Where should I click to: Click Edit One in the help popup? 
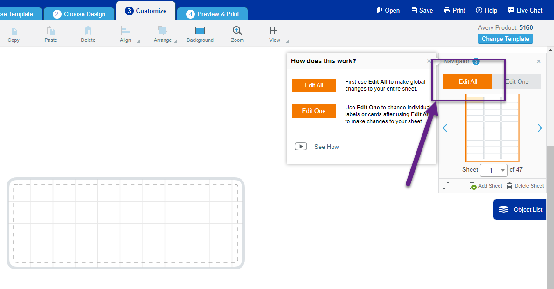coord(314,111)
